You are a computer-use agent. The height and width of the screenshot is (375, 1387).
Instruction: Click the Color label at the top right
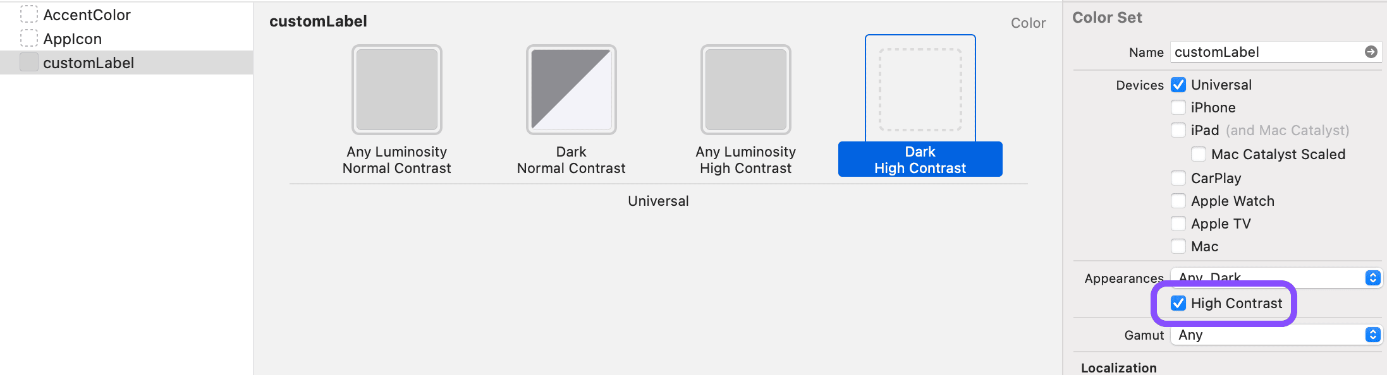(1028, 22)
